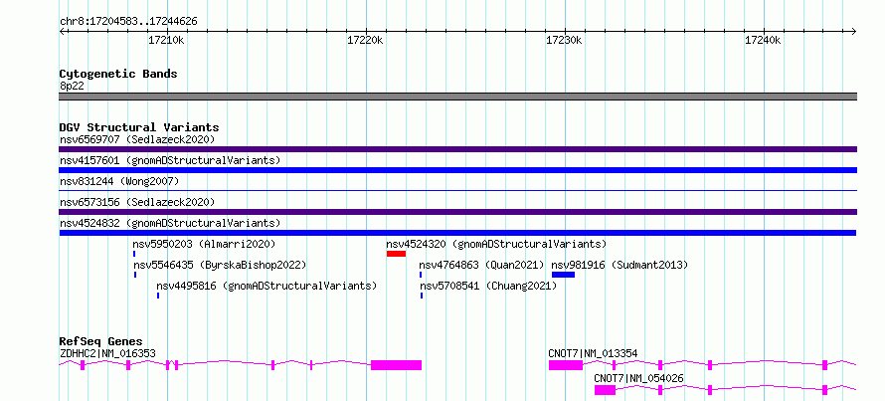Click the 17230k ruler tick label

(564, 40)
